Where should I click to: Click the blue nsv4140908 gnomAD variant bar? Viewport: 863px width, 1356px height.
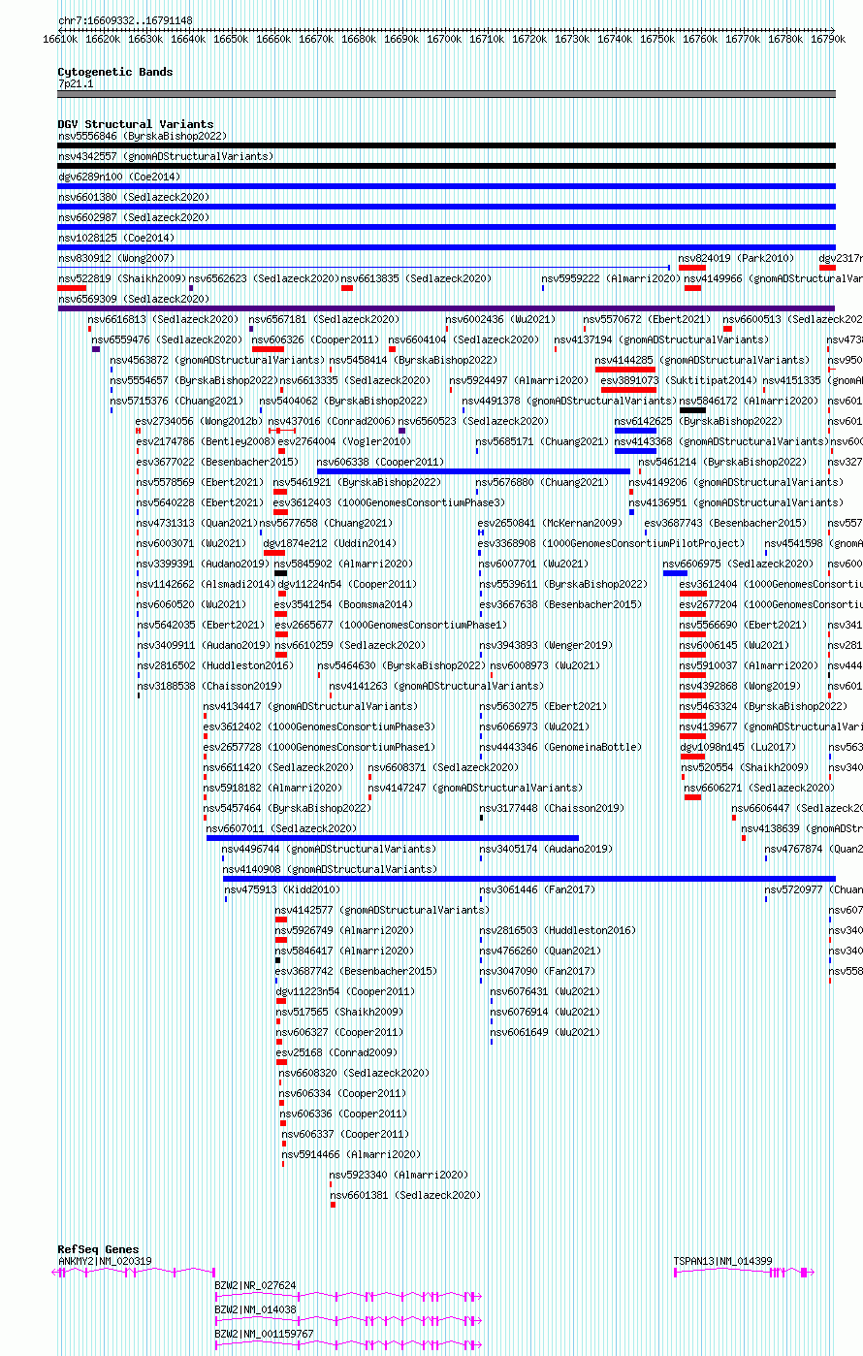[529, 879]
